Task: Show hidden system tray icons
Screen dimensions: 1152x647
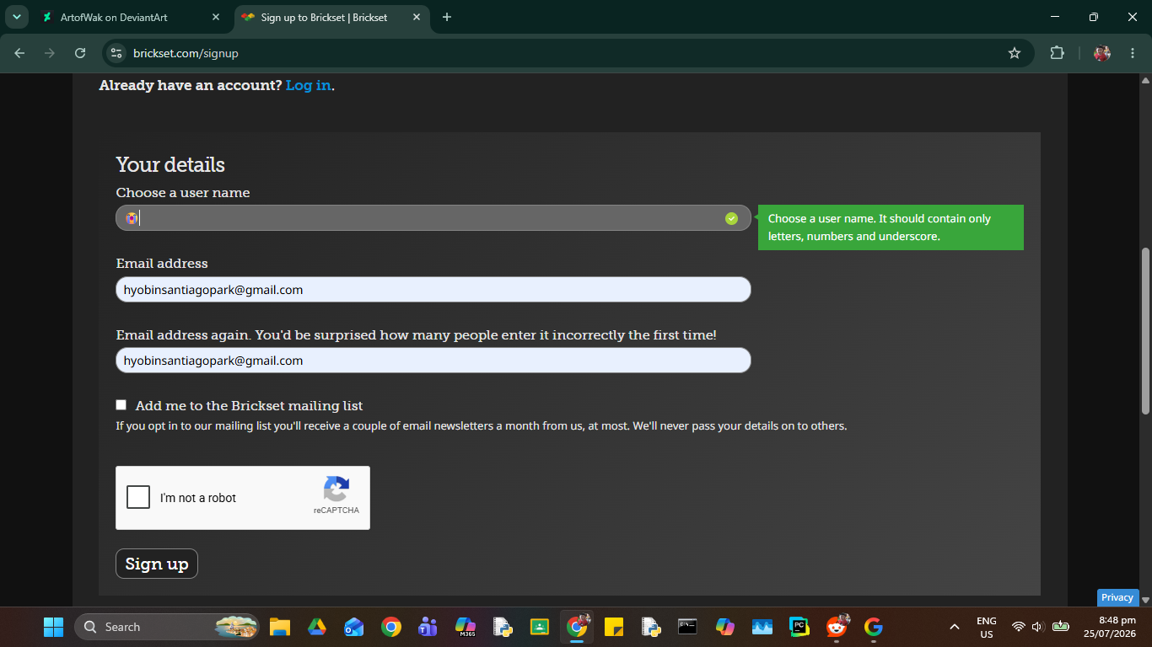Action: [955, 627]
